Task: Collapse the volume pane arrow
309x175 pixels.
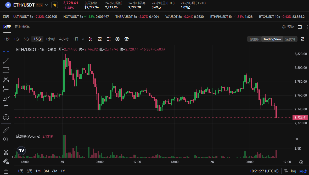Action: click(x=13, y=157)
